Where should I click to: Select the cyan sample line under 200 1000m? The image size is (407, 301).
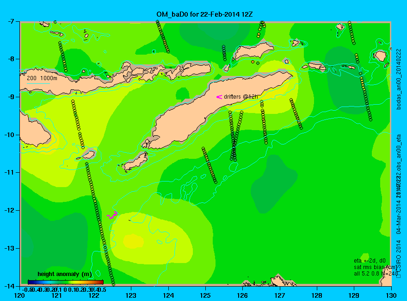(38, 83)
